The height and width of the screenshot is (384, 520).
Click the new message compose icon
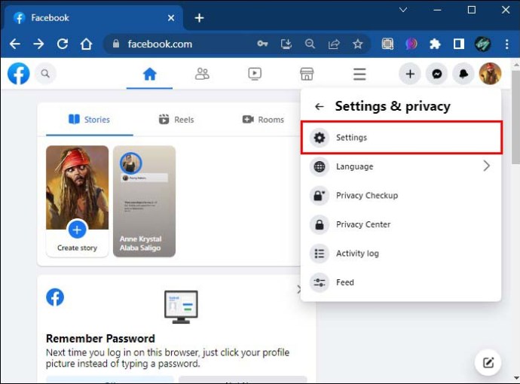tap(488, 363)
